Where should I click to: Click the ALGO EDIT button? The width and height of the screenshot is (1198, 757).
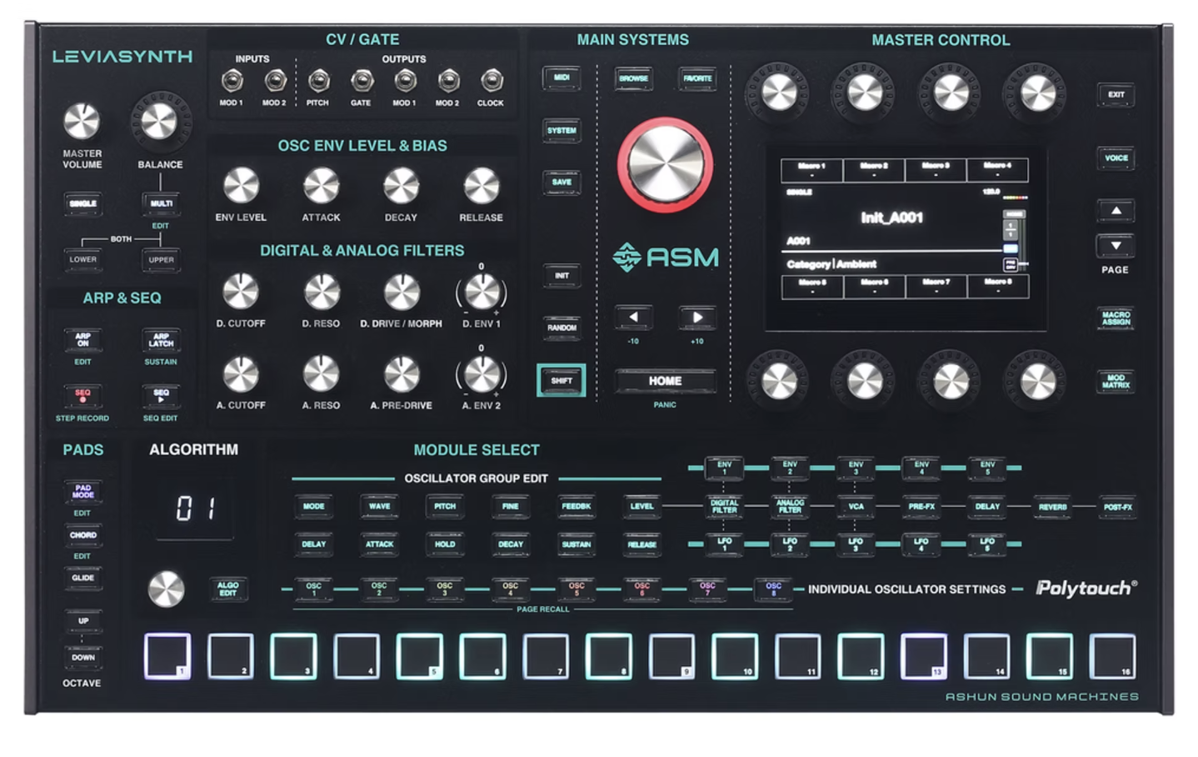227,589
